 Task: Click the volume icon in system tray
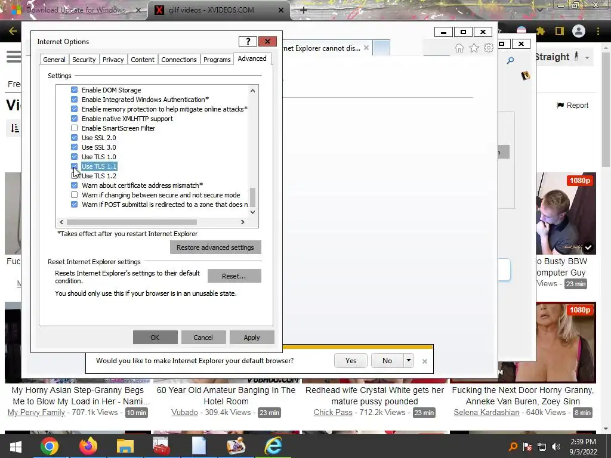pos(556,447)
